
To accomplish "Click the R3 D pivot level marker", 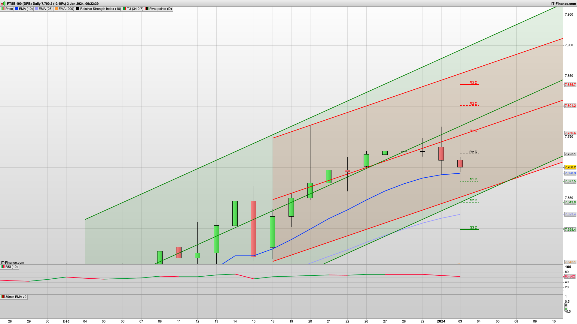I will tap(473, 83).
